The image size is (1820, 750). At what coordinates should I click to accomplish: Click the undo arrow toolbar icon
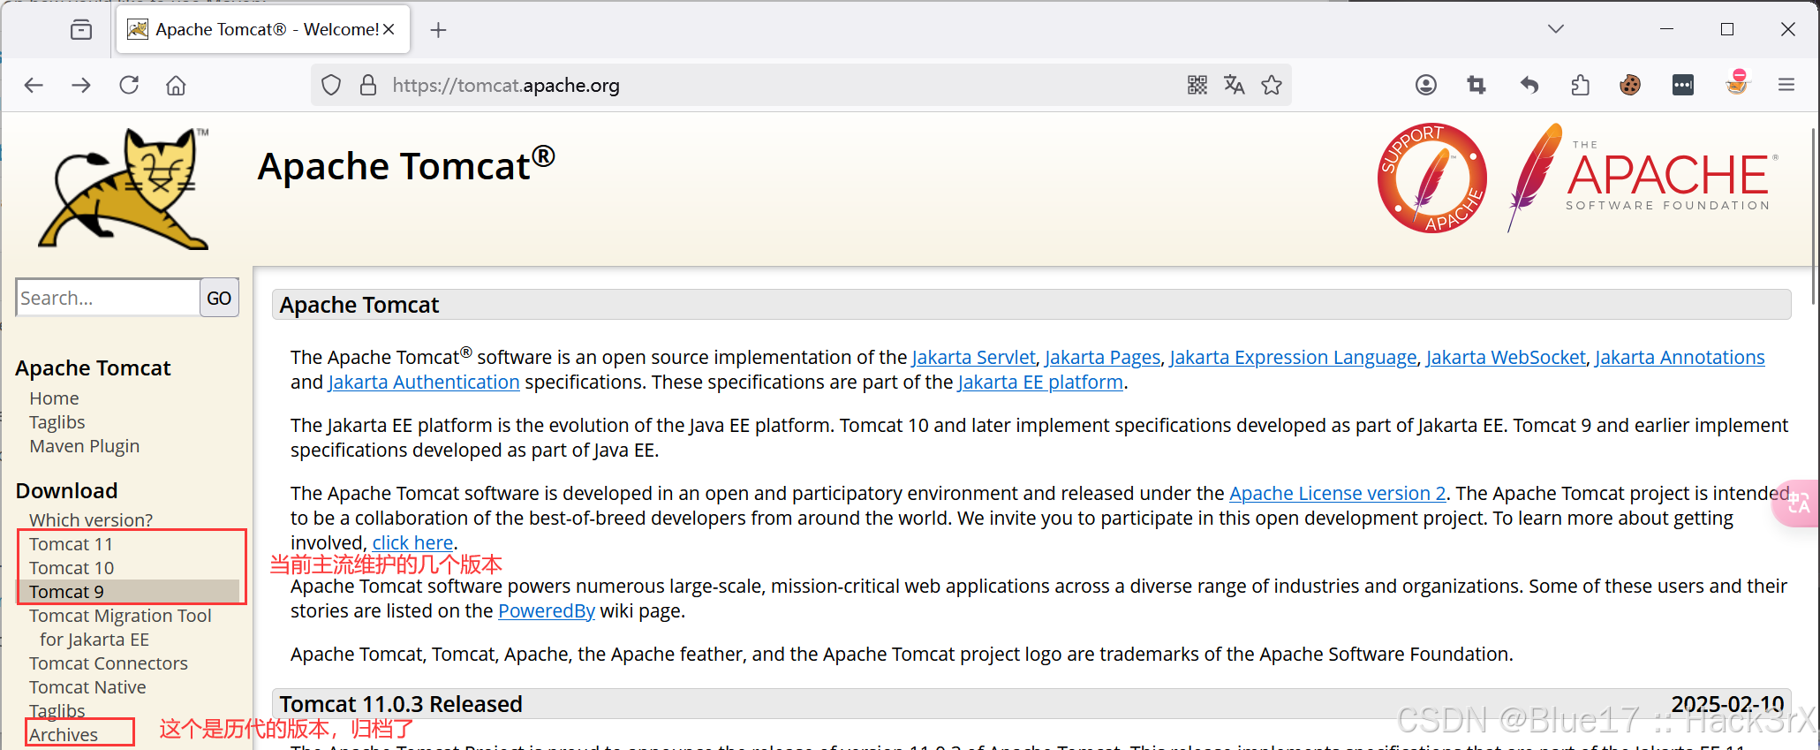[1529, 85]
